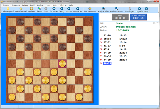Open the Partij menu
The height and width of the screenshot is (109, 160).
pos(32,5)
